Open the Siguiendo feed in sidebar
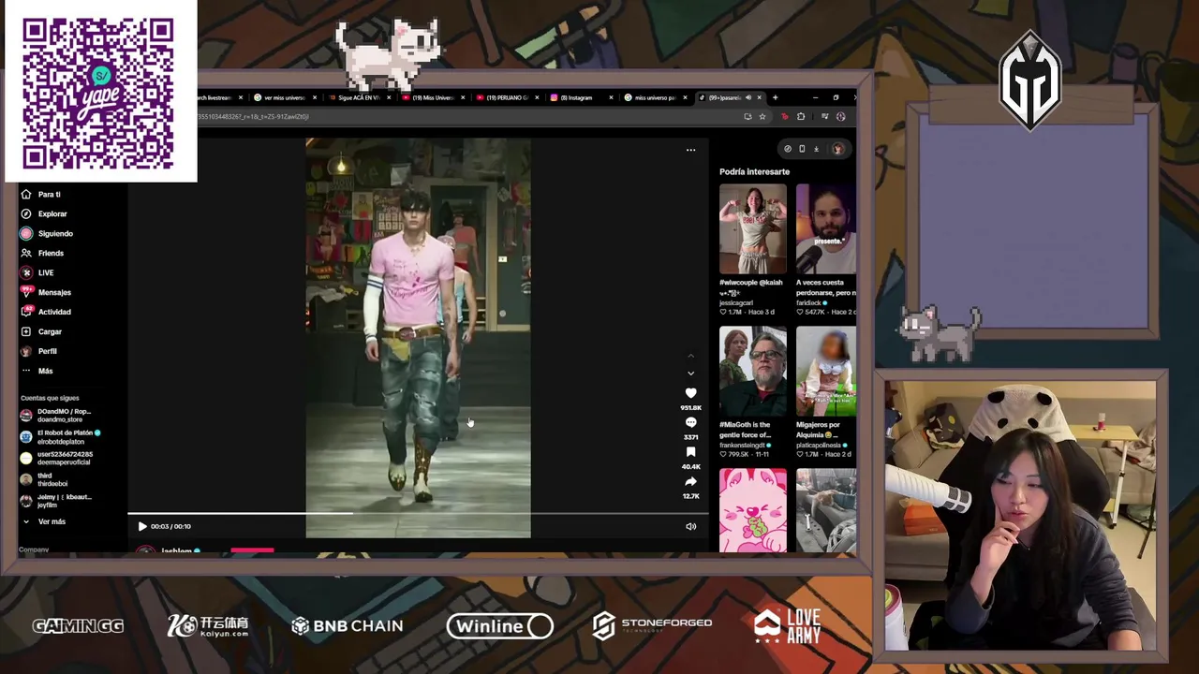The width and height of the screenshot is (1199, 674). pos(47,233)
